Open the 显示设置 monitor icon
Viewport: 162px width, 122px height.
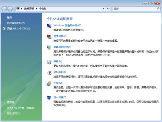(49, 98)
